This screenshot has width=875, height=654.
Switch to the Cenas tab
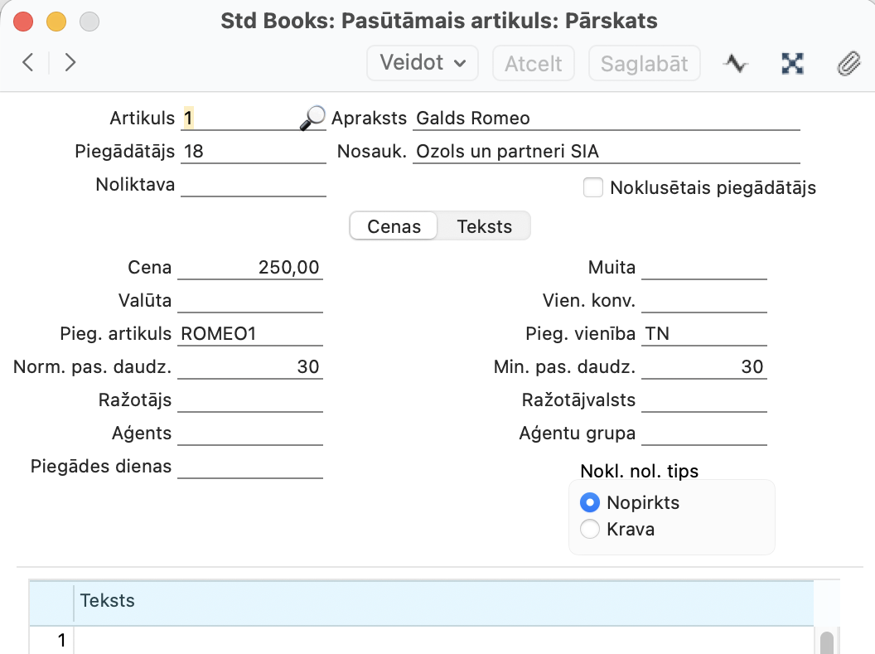point(394,226)
